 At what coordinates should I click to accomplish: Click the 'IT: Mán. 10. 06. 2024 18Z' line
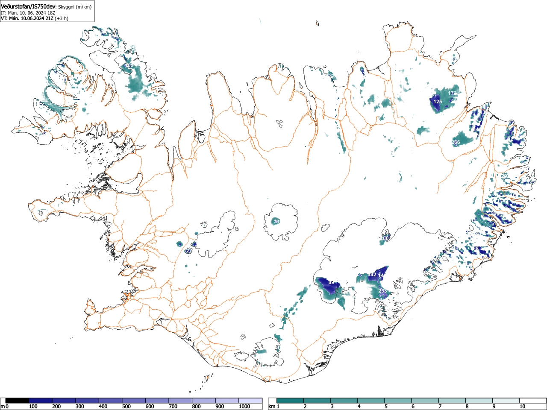[x=28, y=13]
